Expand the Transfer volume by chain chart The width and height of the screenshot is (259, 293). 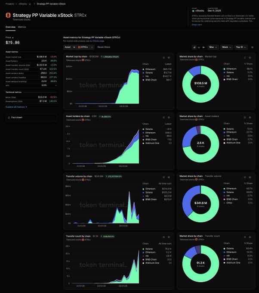163,178
